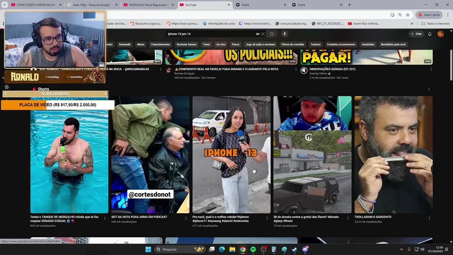
Task: Open the twitch.t... bookmark
Action: (x=255, y=24)
